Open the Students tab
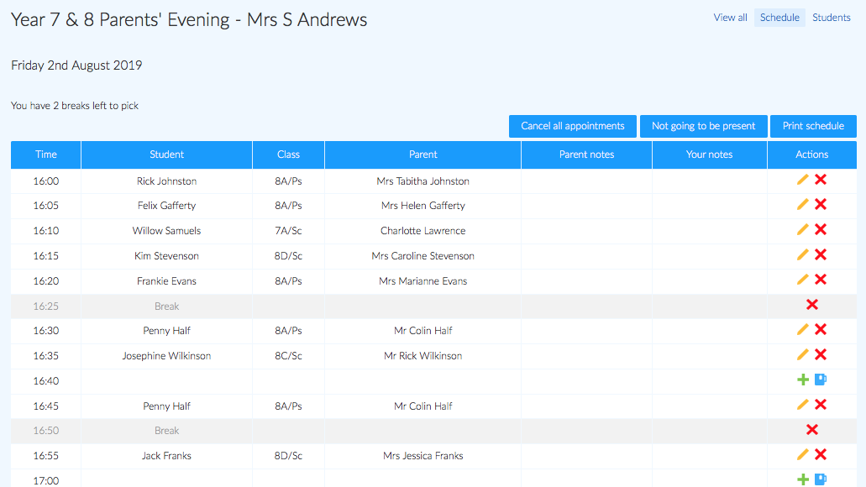Viewport: 866px width, 487px height. pos(832,17)
